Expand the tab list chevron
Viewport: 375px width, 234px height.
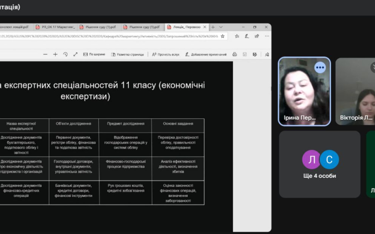point(221,27)
